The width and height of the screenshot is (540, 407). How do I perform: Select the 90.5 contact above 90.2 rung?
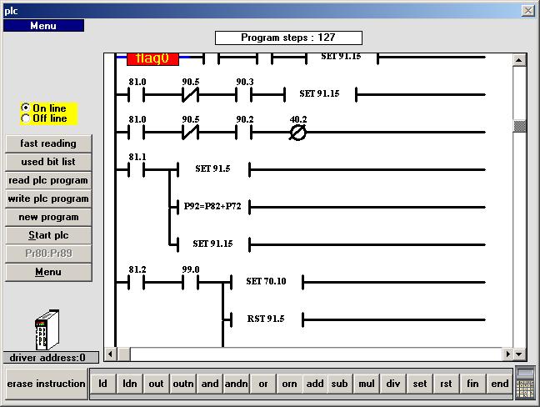[x=191, y=132]
